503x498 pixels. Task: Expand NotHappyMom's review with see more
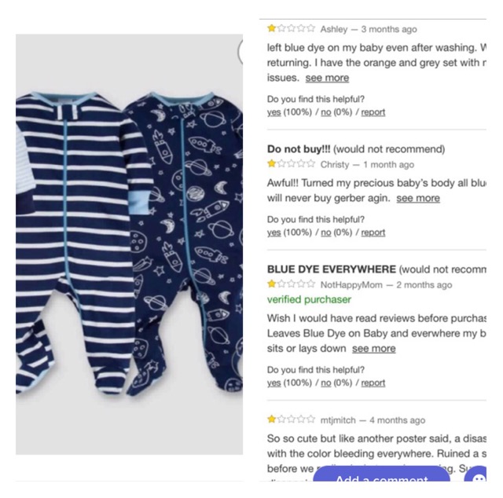coord(374,349)
